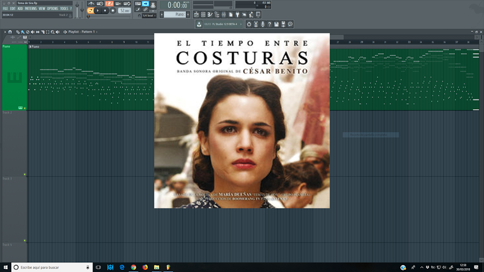The image size is (484, 272).
Task: Open the speech bubble info icon
Action: coord(290,24)
